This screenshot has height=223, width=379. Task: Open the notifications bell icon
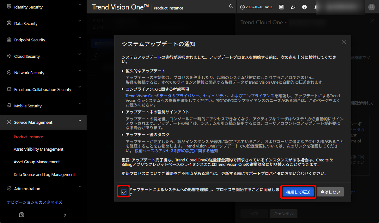[315, 7]
